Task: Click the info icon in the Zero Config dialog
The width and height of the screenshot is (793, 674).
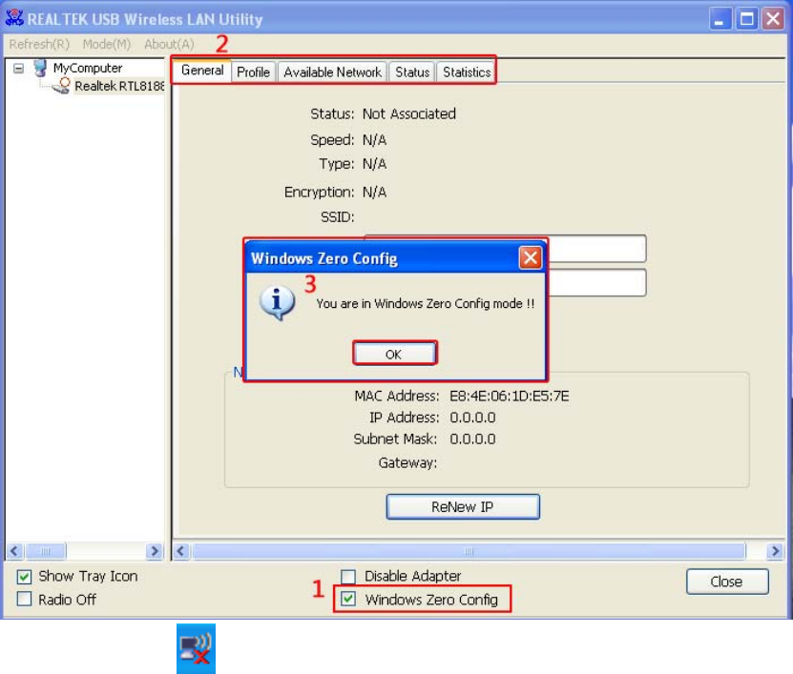Action: click(x=277, y=302)
